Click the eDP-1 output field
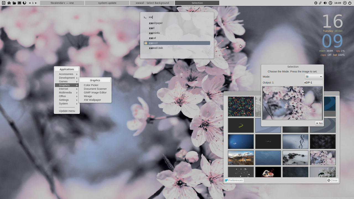This screenshot has width=354, height=199. point(313,82)
